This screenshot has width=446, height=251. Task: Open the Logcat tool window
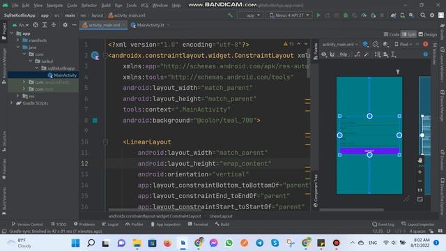tap(110, 225)
